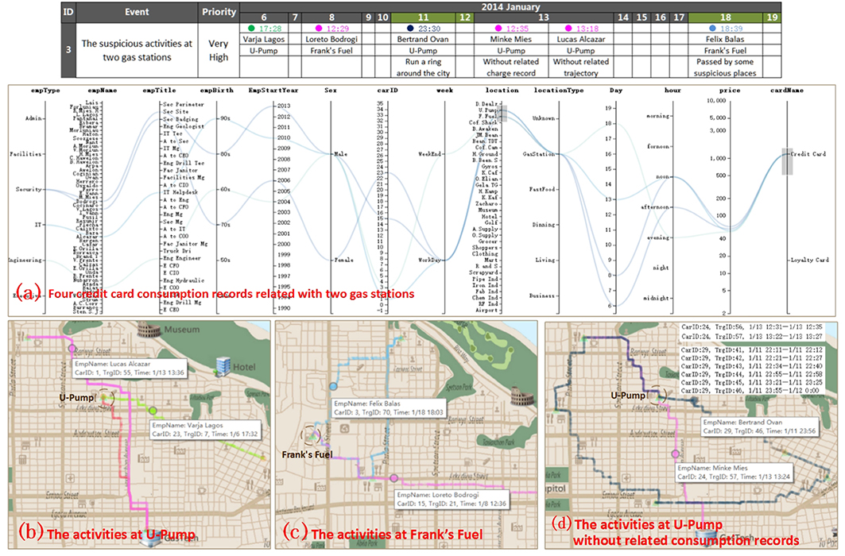Click the pink trajectory dot above Minke Mies tooltip
Viewport: 845px width, 556px height.
(675, 454)
